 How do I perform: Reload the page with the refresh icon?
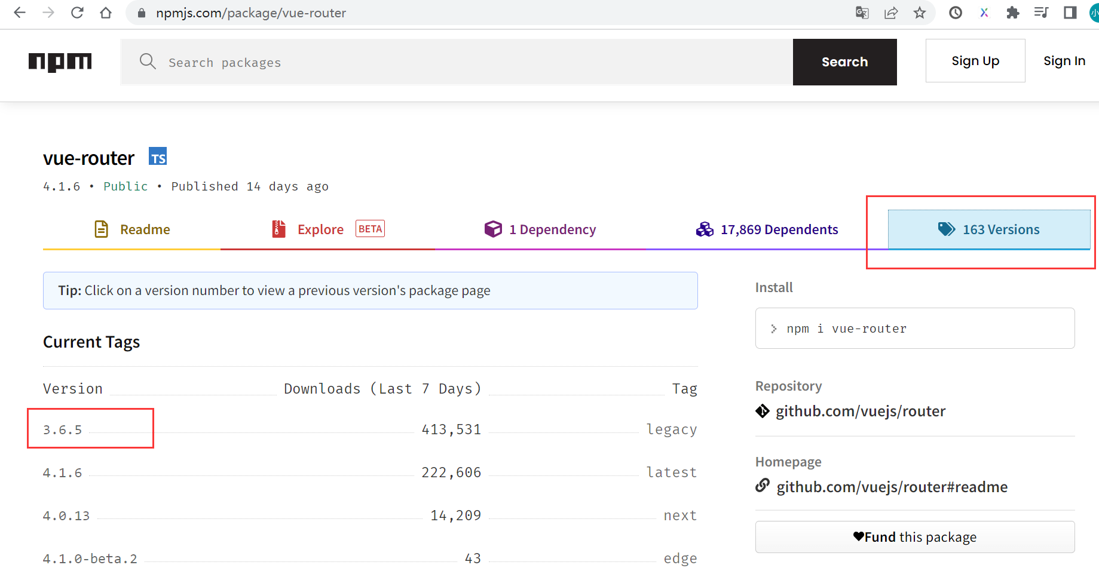coord(77,13)
